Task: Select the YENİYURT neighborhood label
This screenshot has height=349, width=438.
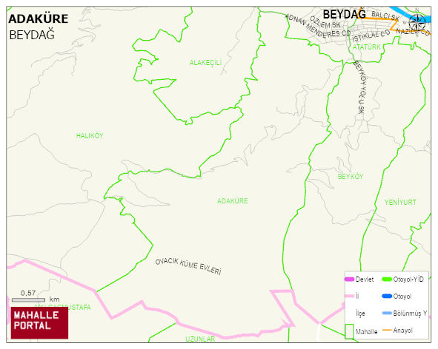Action: (400, 202)
